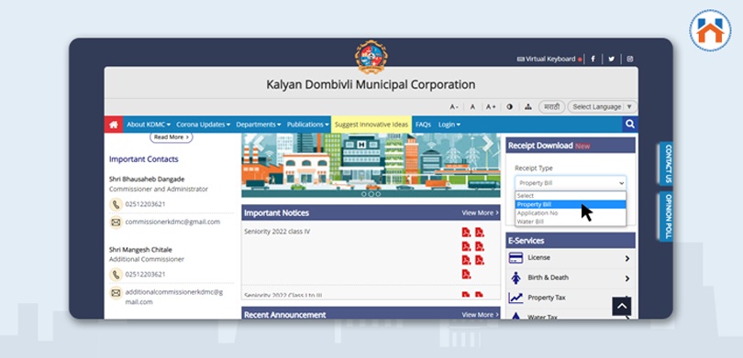Increase font size with A+ icon
This screenshot has height=358, width=743.
pos(491,107)
